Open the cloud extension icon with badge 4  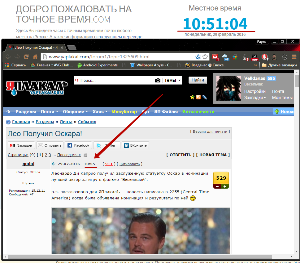[226, 57]
